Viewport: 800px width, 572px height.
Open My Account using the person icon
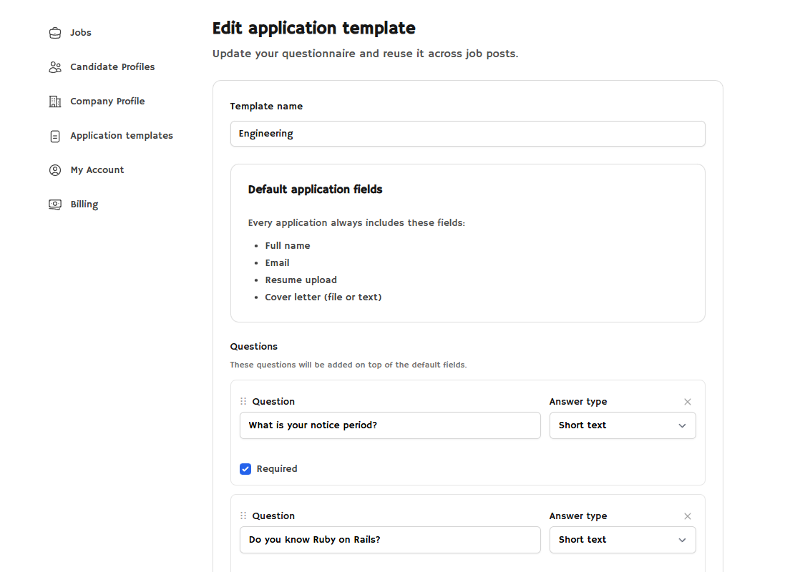(54, 169)
